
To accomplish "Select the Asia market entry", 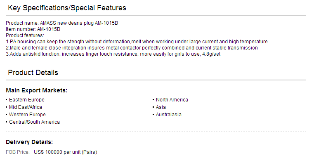I will (160, 107).
